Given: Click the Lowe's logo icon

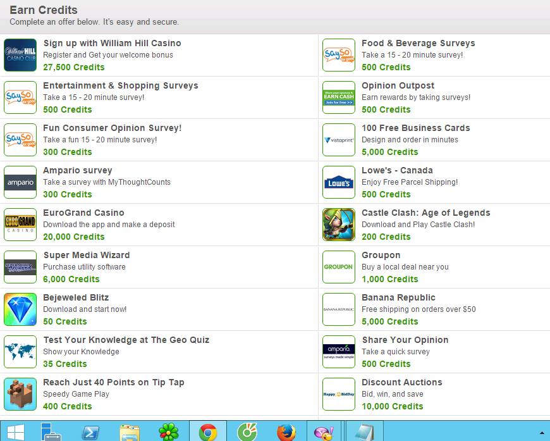Looking at the screenshot, I should click(339, 182).
